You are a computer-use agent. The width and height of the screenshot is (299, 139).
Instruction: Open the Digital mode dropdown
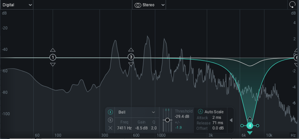tap(17, 5)
